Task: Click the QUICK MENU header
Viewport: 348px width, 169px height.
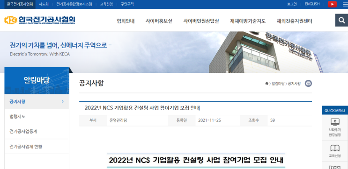Action: tap(335, 110)
